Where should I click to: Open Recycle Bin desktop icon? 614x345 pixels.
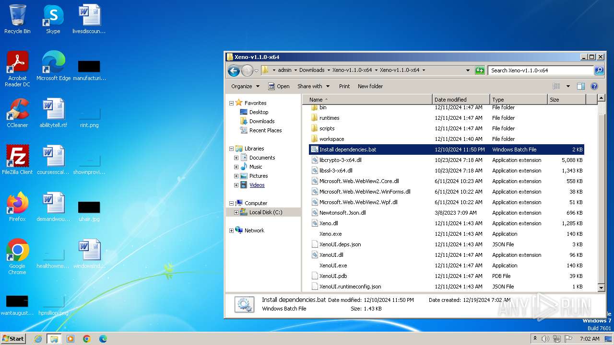[x=17, y=19]
